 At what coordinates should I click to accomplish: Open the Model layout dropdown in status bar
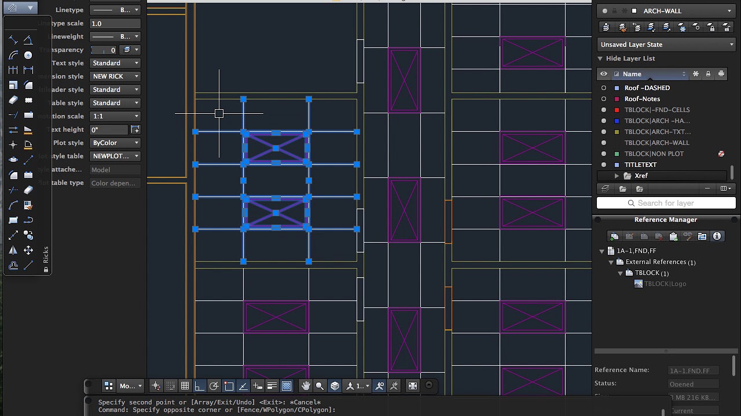tap(131, 386)
